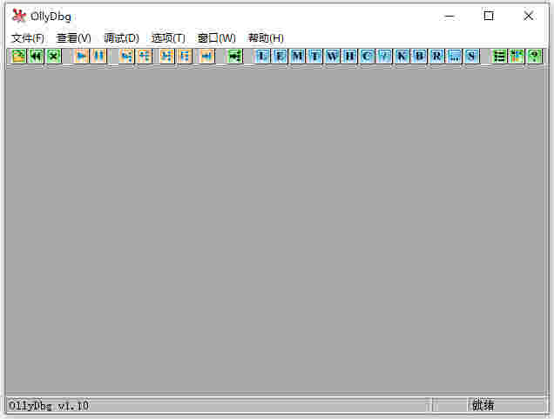Show Windows list via W icon

tap(332, 56)
